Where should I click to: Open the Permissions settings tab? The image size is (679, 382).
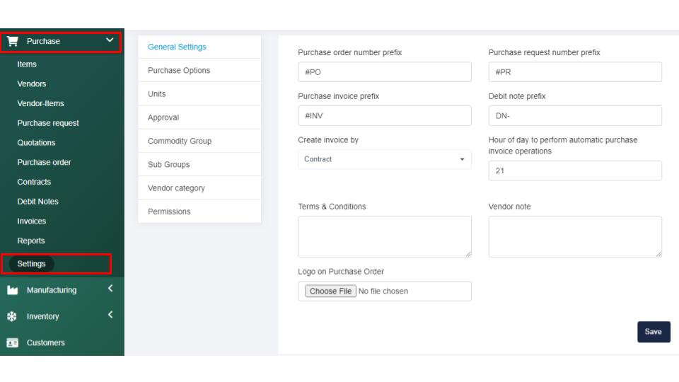coord(169,212)
